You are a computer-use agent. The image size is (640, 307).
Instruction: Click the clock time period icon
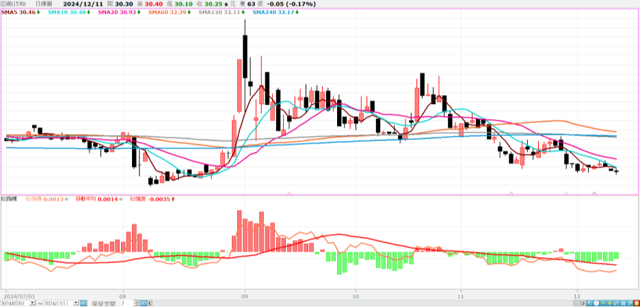(x=596, y=304)
